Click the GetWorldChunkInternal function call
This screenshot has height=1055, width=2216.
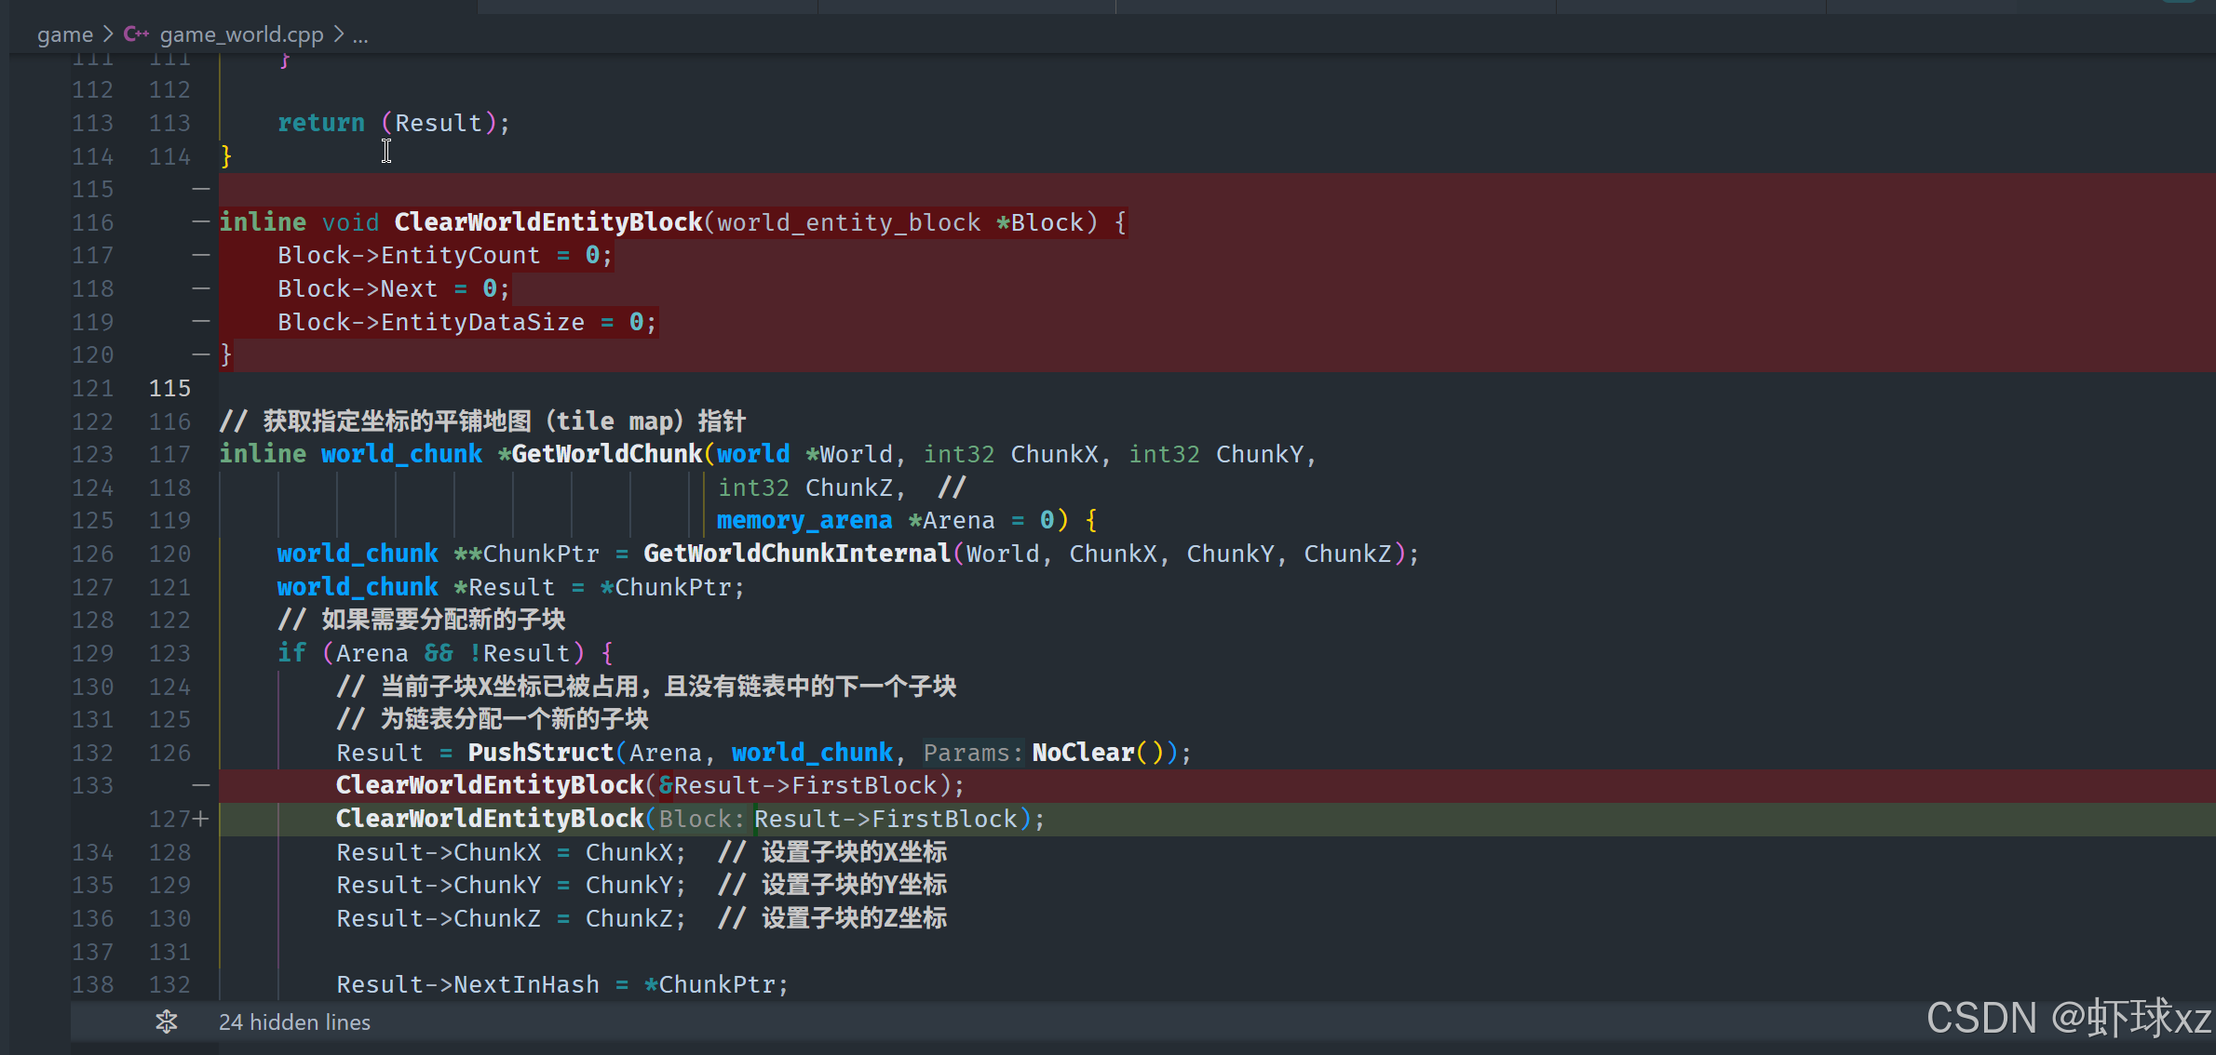click(796, 554)
